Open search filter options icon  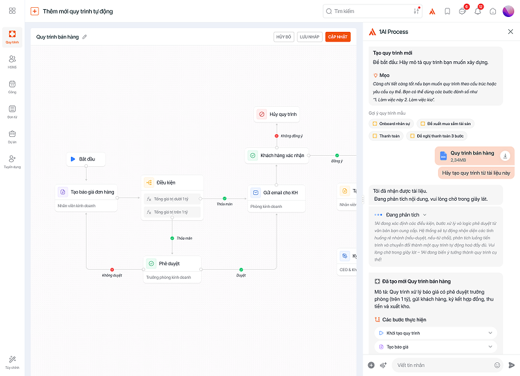tap(416, 11)
